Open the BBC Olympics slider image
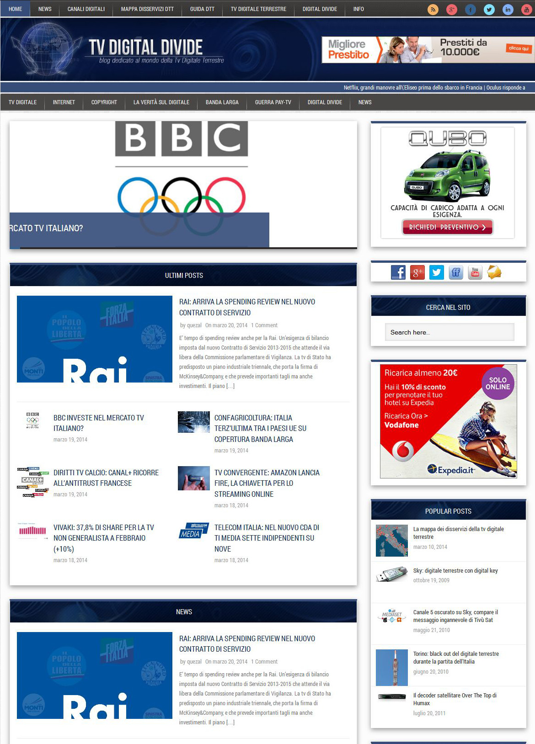The height and width of the screenshot is (744, 535). tap(183, 185)
